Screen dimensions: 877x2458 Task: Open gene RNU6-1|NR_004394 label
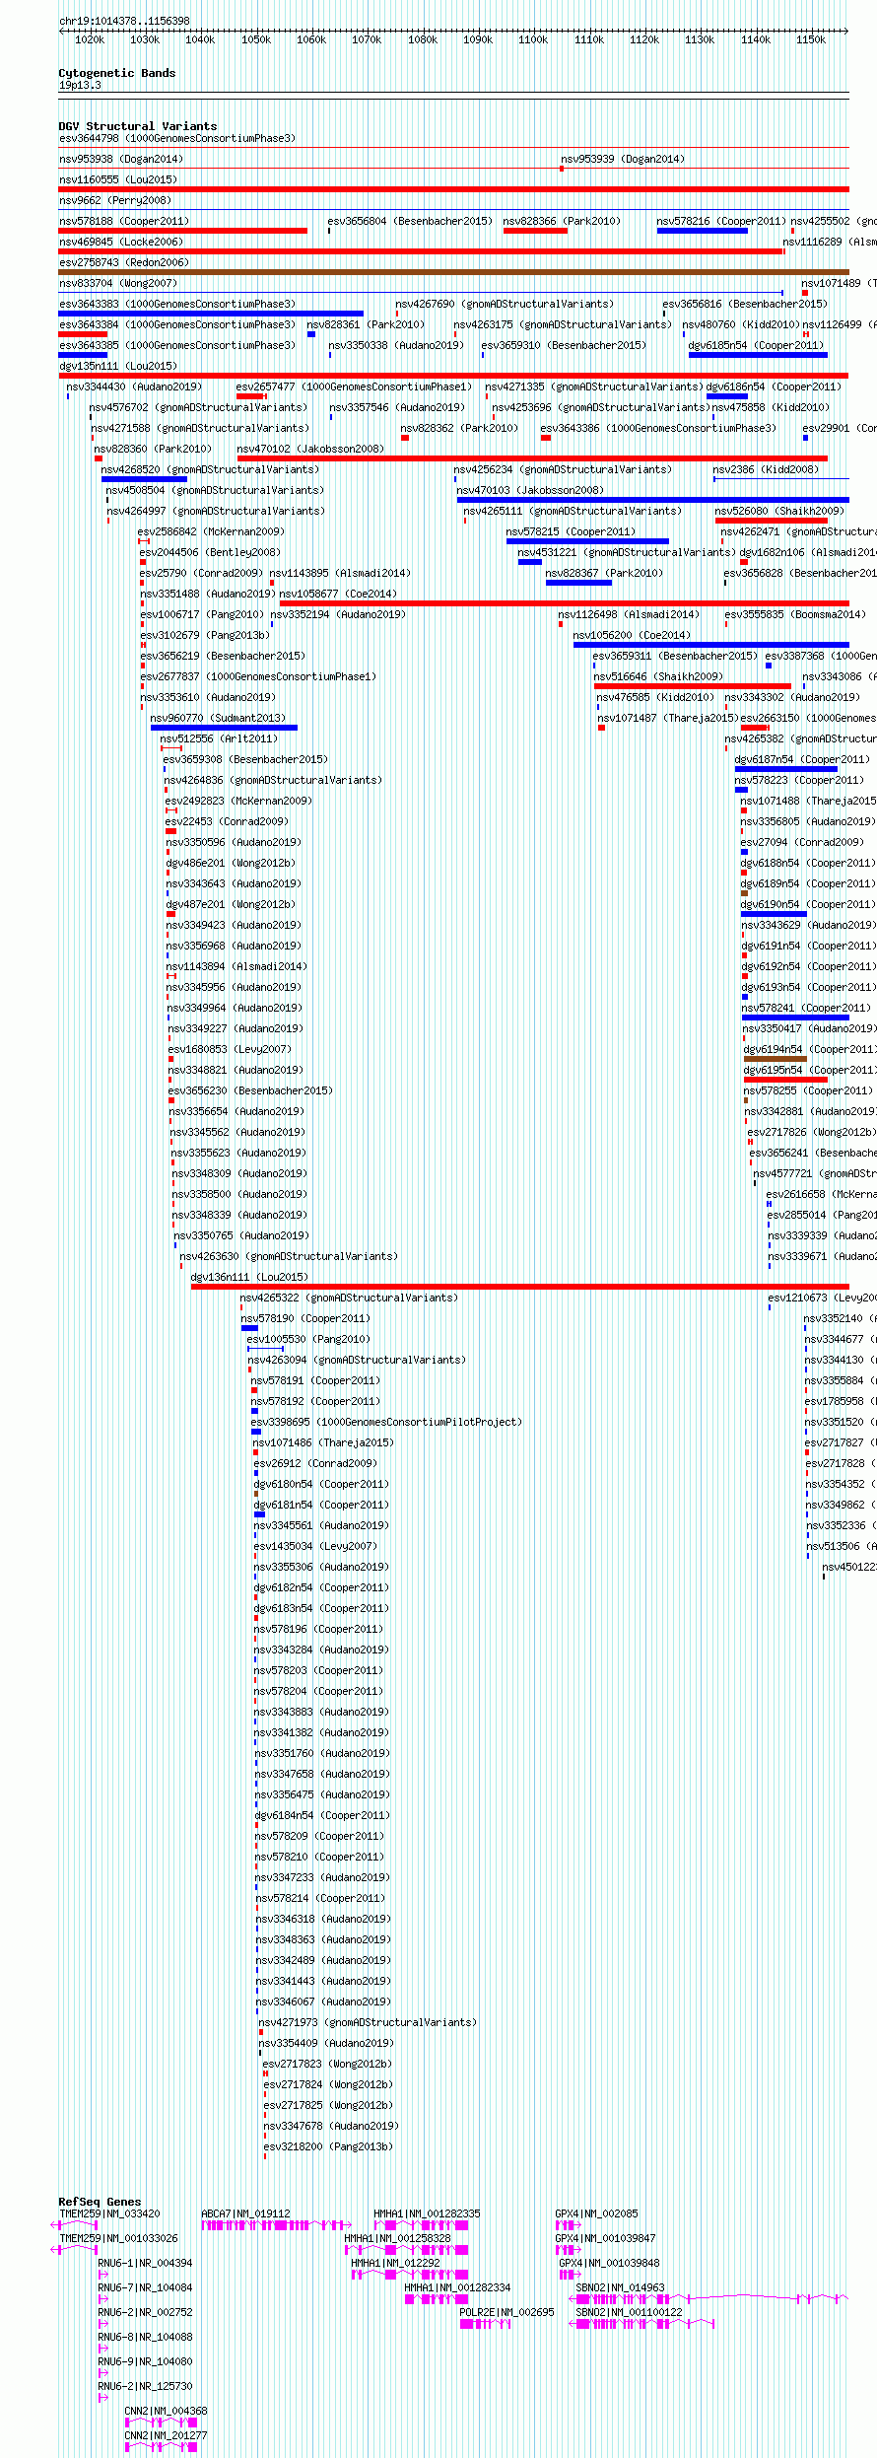(145, 2263)
